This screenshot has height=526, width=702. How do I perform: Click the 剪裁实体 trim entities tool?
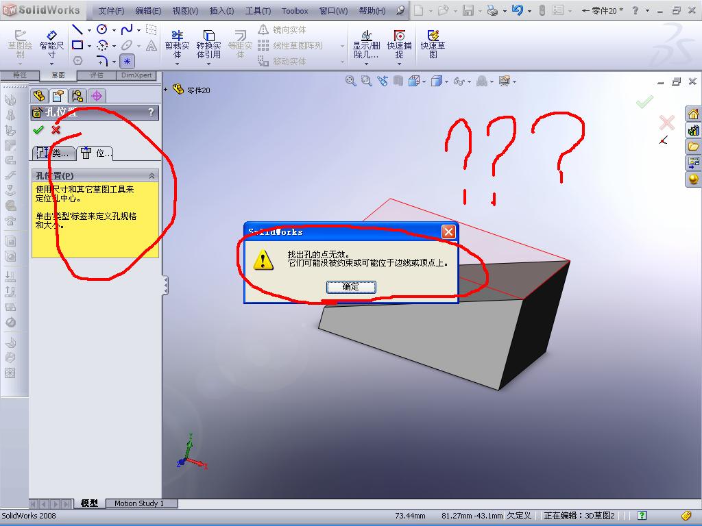pyautogui.click(x=178, y=45)
